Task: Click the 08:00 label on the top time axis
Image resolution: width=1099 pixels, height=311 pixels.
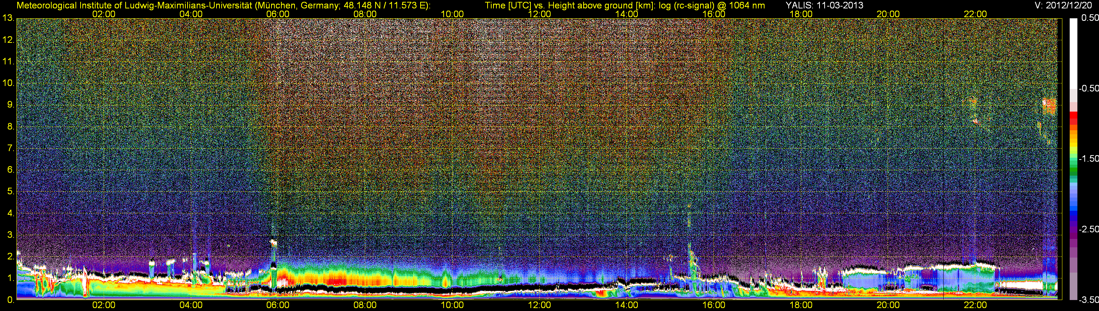Action: click(365, 14)
